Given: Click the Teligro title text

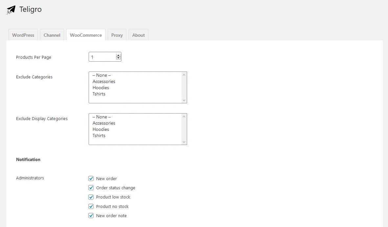Looking at the screenshot, I should click(31, 10).
